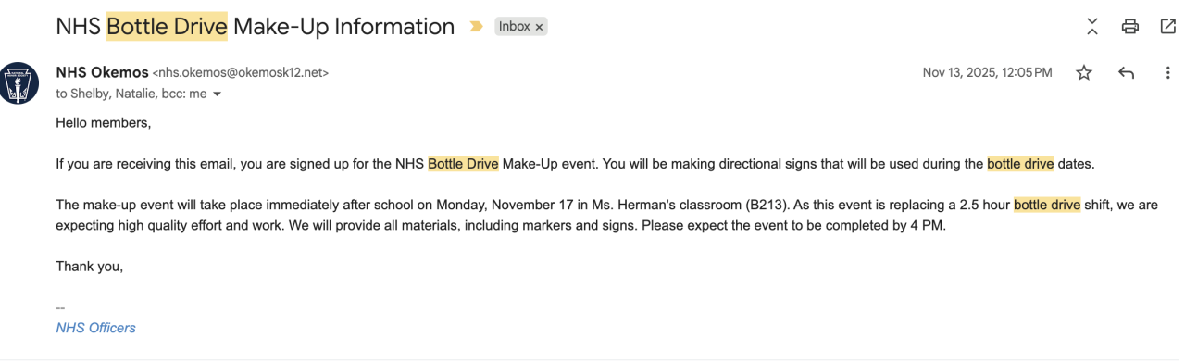Show details arrow beside bcc: me

[x=218, y=94]
